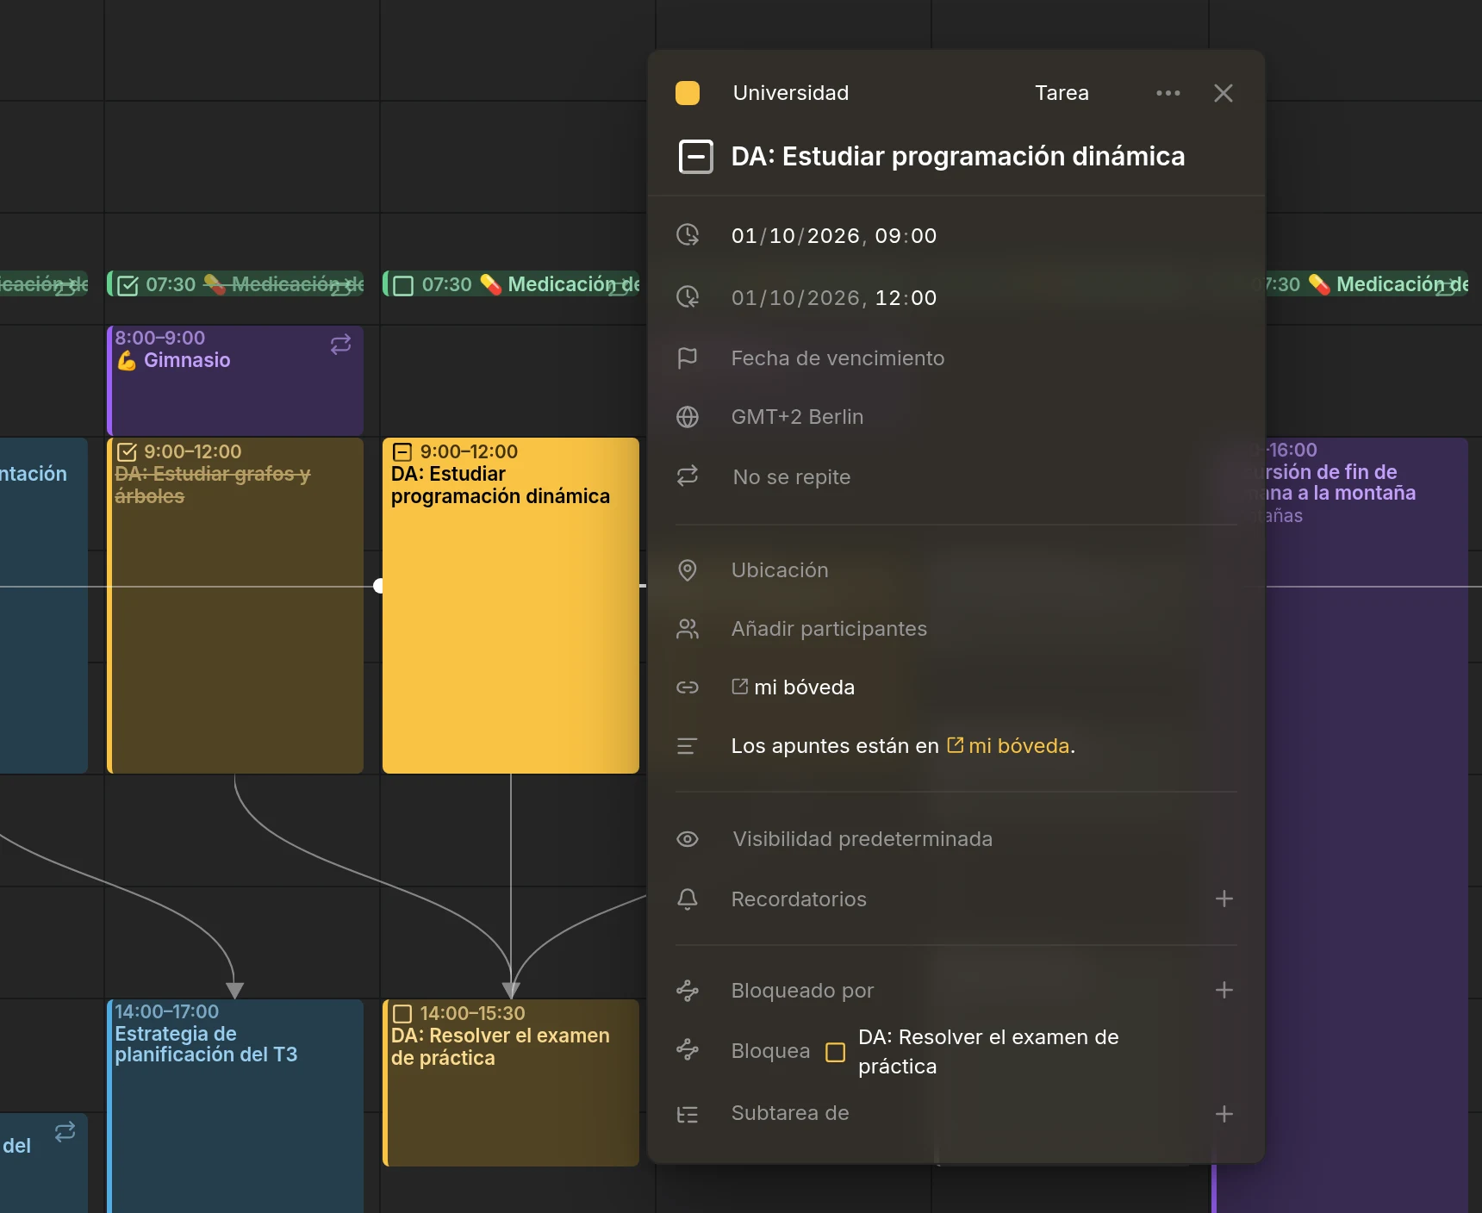Click the participants icon beside Añadir participantes
This screenshot has width=1482, height=1213.
click(688, 629)
